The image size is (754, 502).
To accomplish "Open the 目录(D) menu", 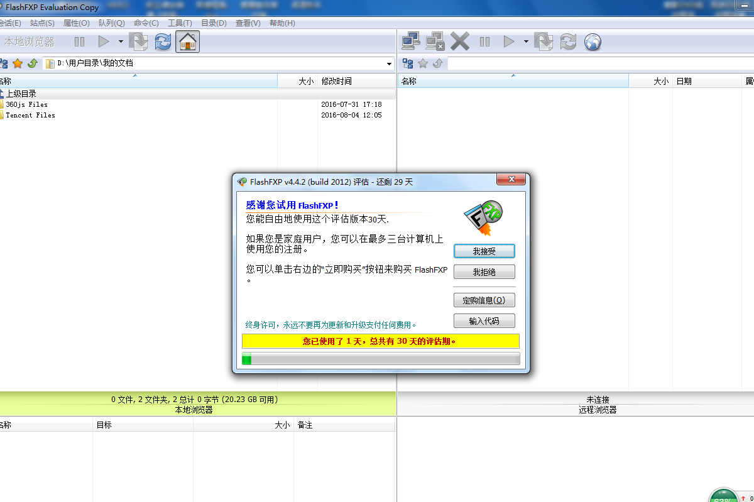I will [x=214, y=23].
